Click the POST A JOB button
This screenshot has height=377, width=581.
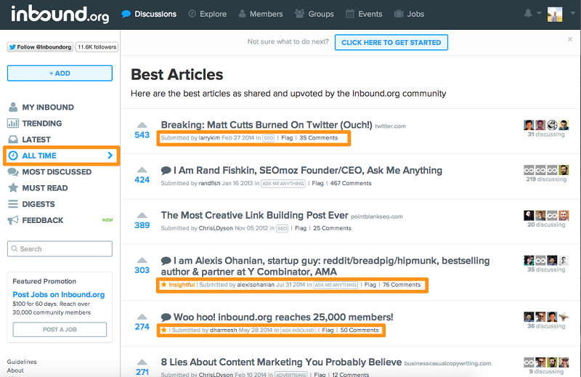click(x=60, y=330)
